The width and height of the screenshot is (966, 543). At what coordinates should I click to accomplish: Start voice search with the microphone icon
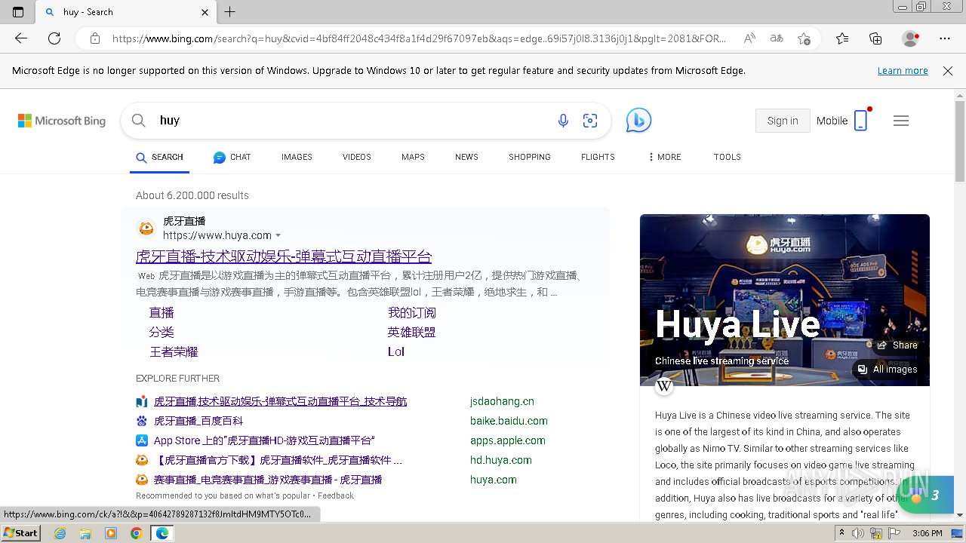tap(563, 121)
